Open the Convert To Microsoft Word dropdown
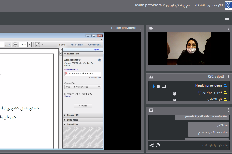 (83, 87)
